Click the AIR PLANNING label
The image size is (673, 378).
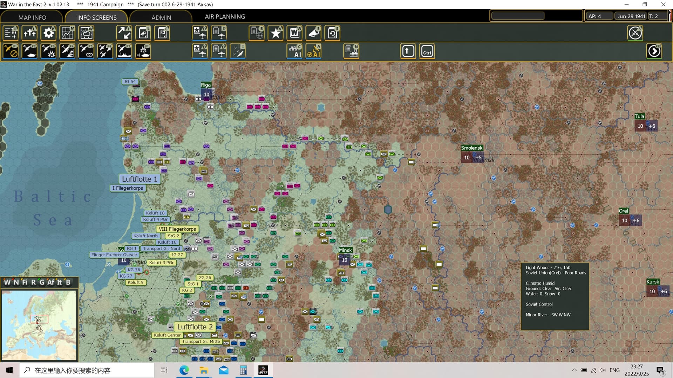click(x=225, y=16)
